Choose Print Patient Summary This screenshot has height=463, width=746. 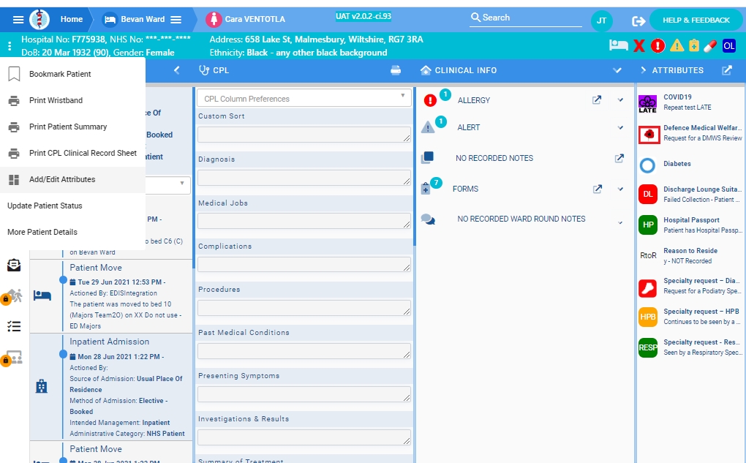click(x=73, y=127)
